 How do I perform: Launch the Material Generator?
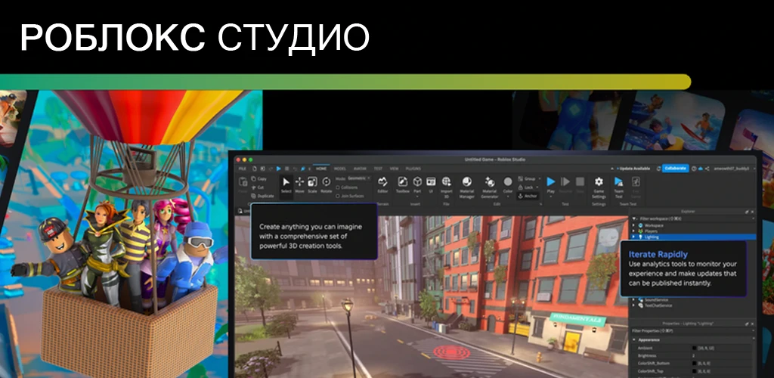tap(490, 187)
